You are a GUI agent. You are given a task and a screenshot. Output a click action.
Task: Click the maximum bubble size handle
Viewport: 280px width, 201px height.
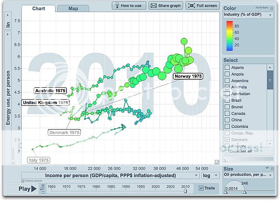point(245,193)
